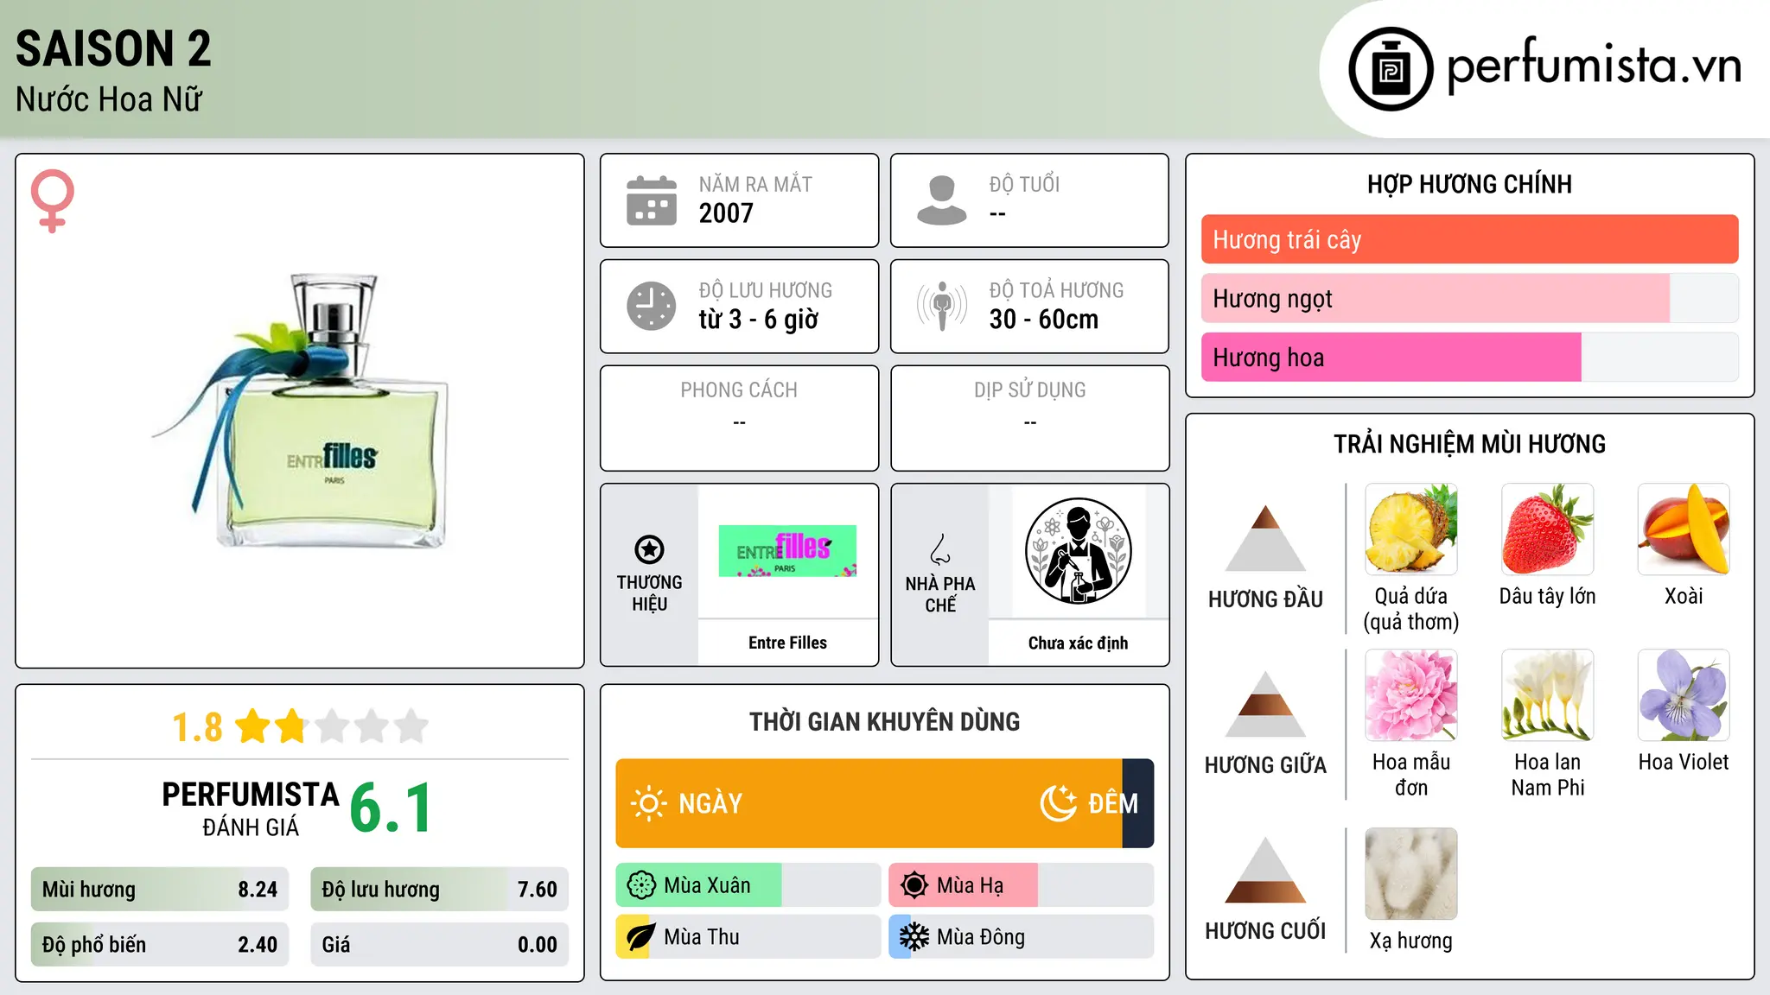Click the Độ lưu hương 7.60 score row

[439, 890]
